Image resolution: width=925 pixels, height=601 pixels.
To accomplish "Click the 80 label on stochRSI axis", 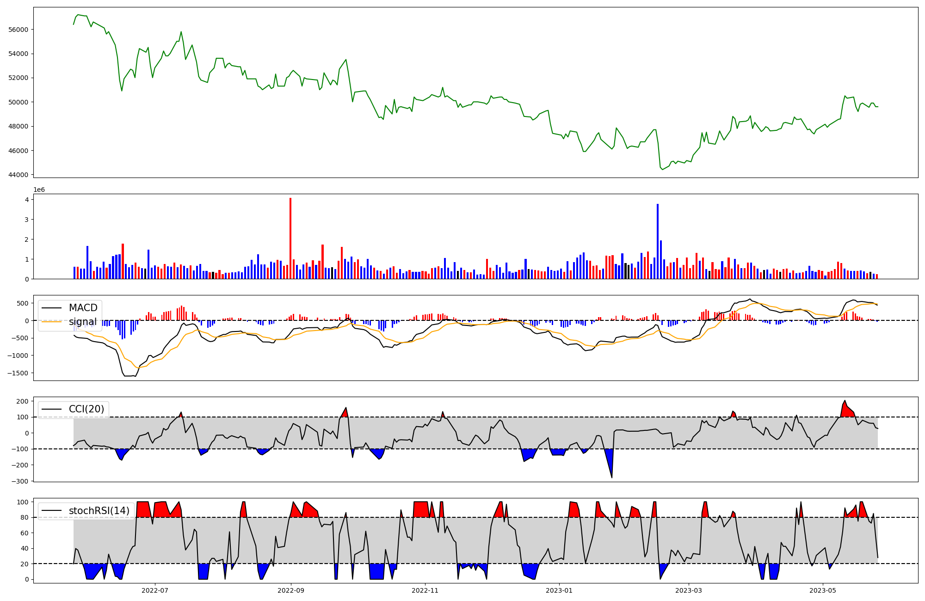I will click(x=25, y=517).
